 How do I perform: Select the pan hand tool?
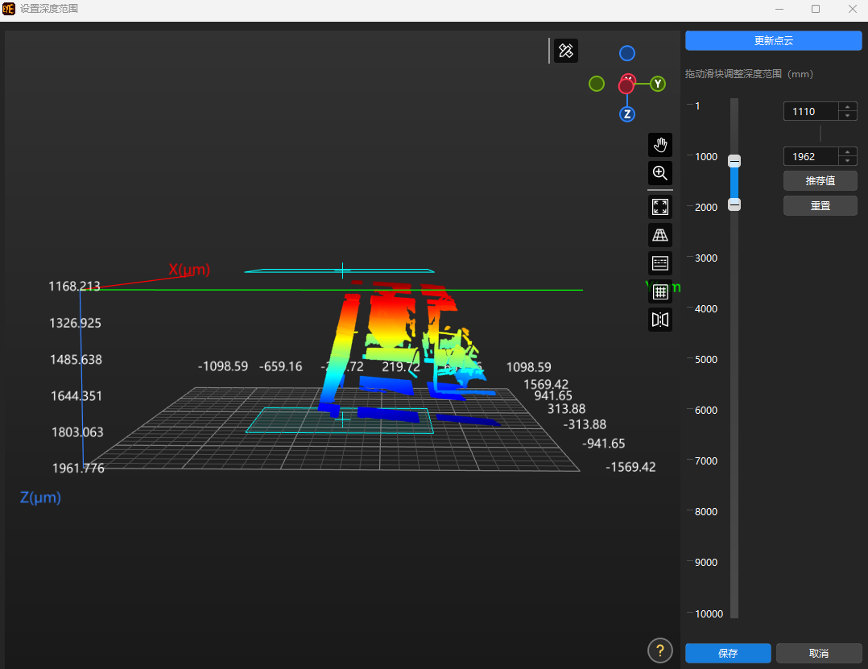(660, 145)
